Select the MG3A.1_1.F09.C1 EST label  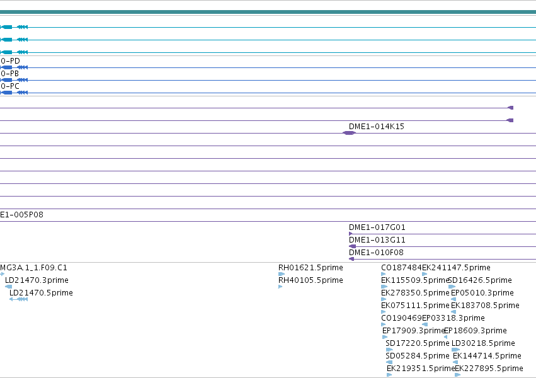coord(33,268)
